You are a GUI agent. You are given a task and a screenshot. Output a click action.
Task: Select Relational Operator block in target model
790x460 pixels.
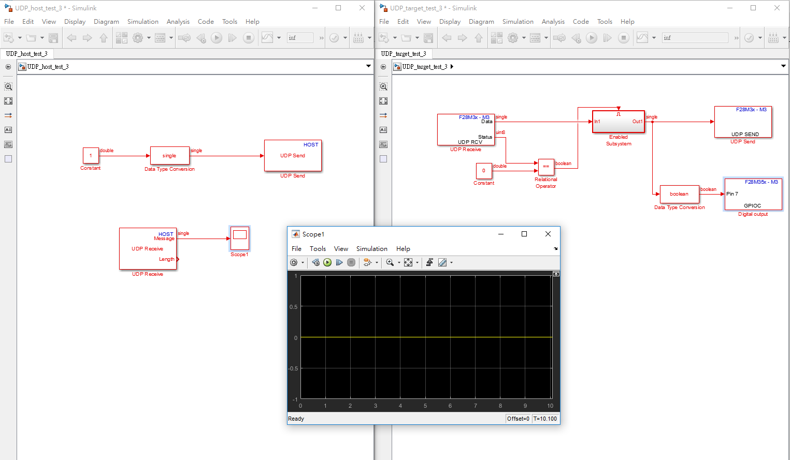tap(546, 167)
